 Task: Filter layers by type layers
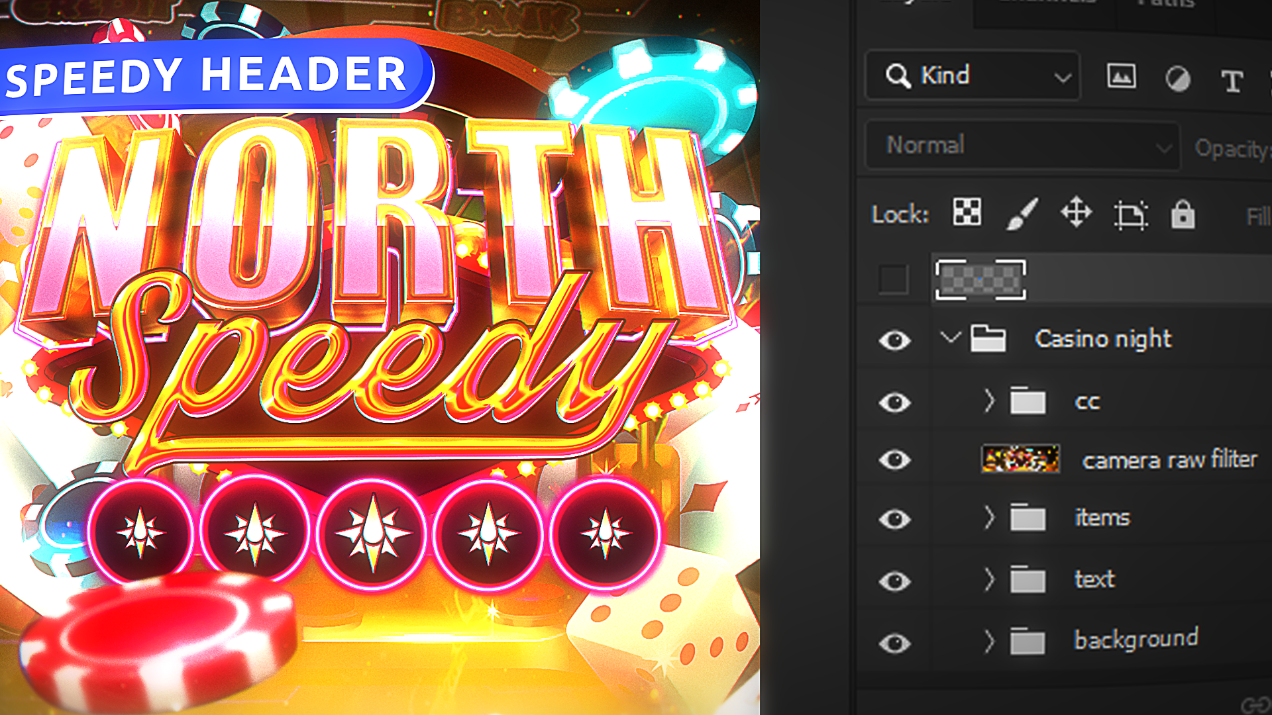(1231, 76)
